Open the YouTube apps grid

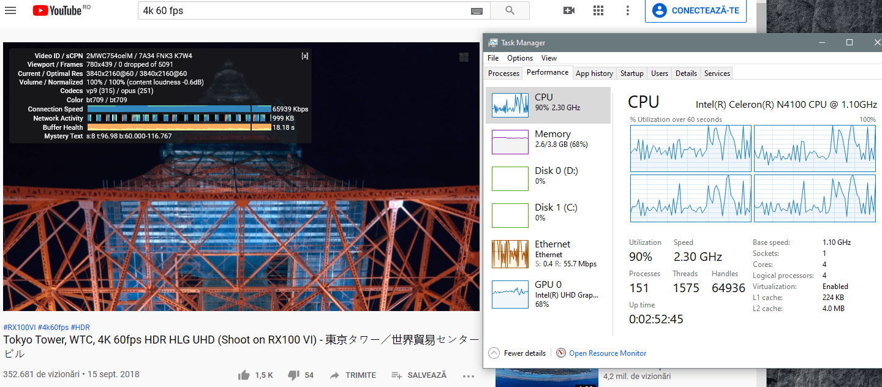598,10
